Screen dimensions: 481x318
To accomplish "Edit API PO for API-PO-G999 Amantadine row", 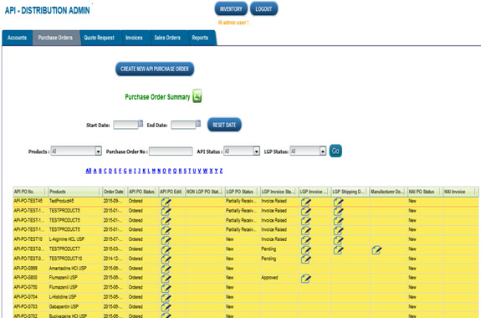I will click(166, 269).
